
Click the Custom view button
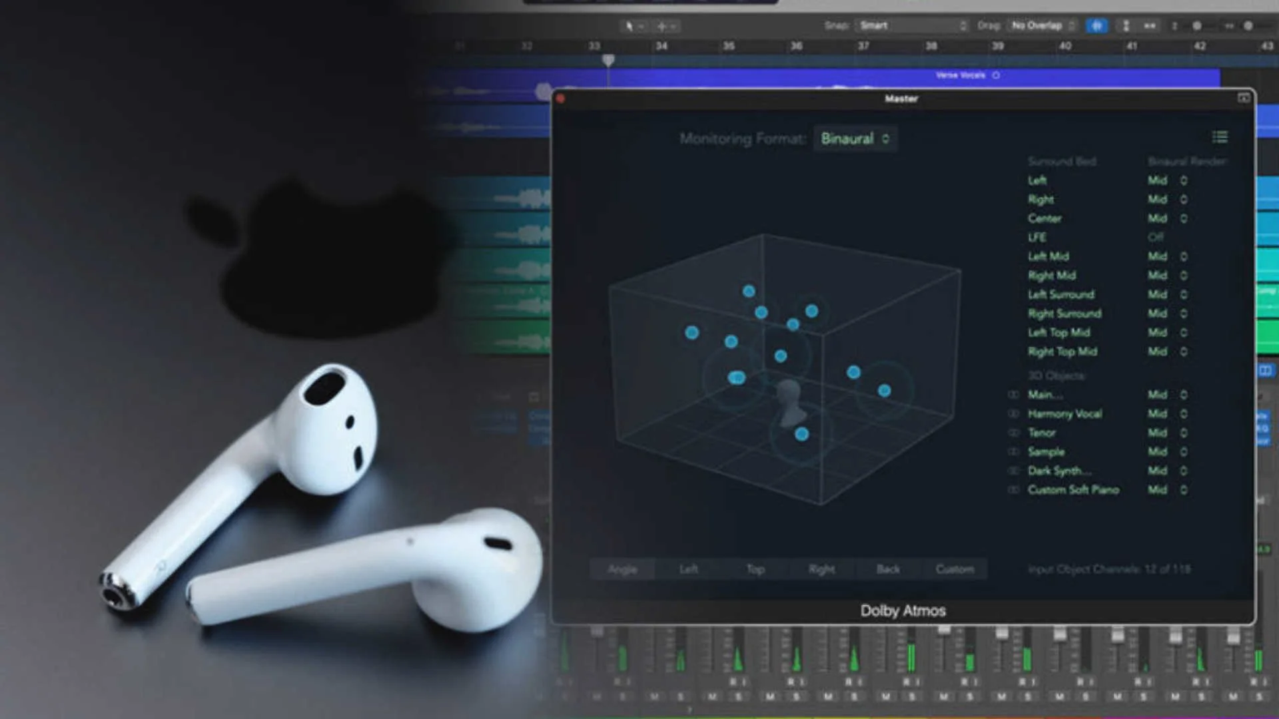pos(955,569)
